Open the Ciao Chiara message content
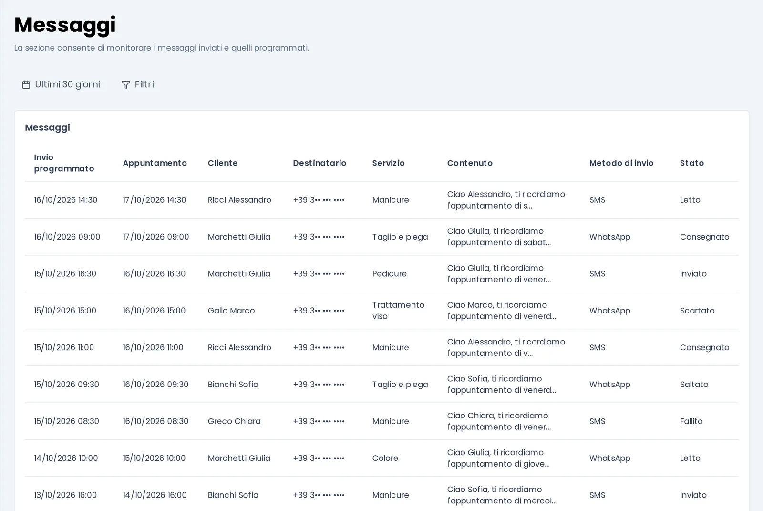Screen dimensions: 763x511 (x=499, y=421)
